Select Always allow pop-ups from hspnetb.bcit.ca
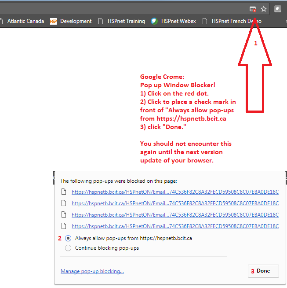This screenshot has height=288, width=287. [x=68, y=238]
